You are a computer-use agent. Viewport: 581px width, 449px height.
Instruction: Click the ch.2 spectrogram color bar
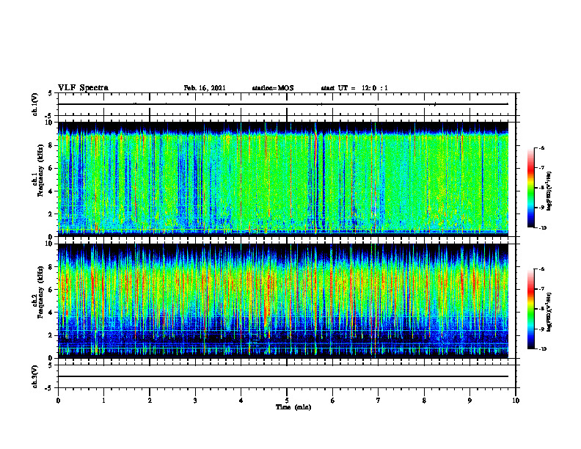530,309
